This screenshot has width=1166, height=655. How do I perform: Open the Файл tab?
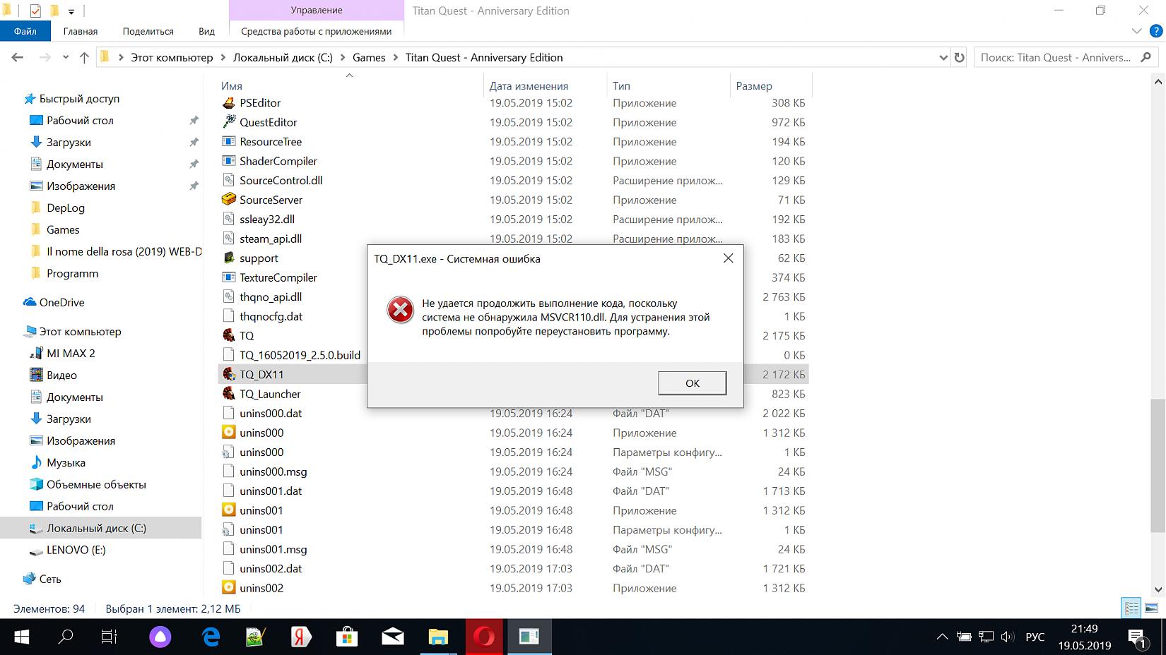(x=25, y=31)
